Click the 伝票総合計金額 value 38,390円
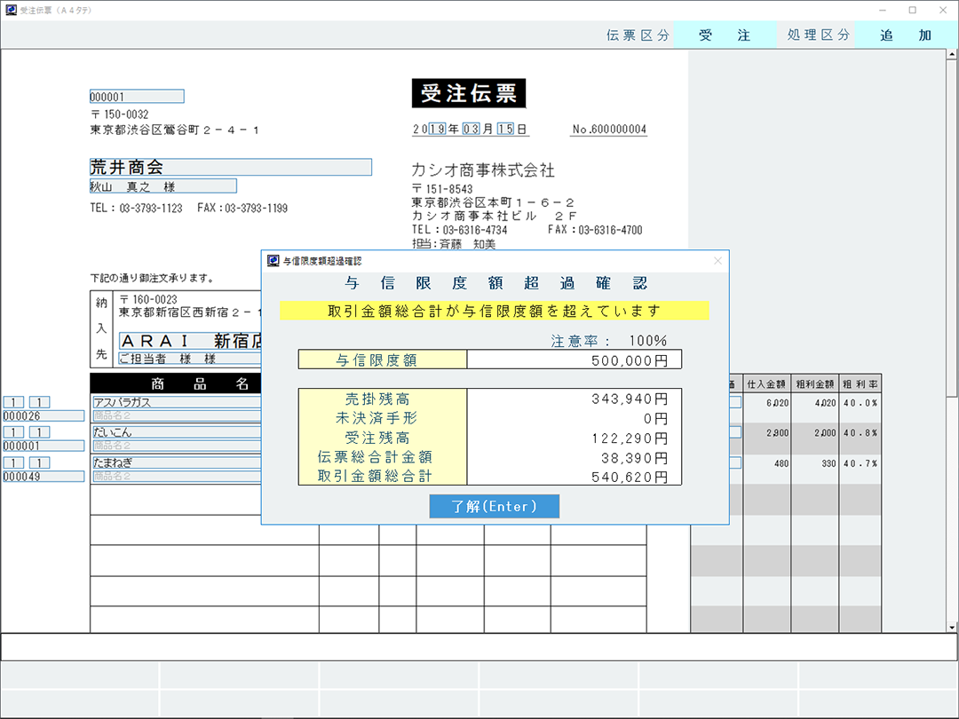Screen dimensions: 959x719 tap(634, 458)
